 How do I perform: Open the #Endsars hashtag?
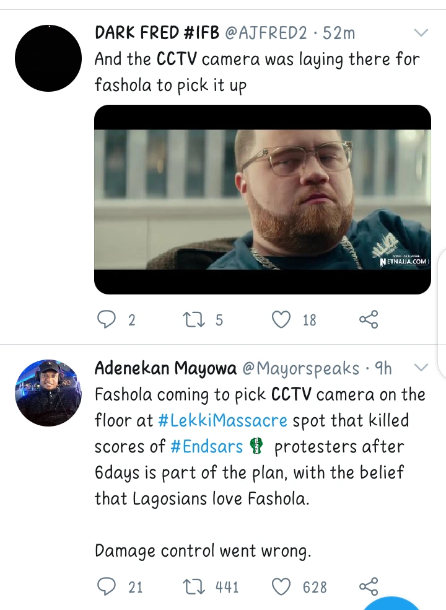[x=206, y=446]
